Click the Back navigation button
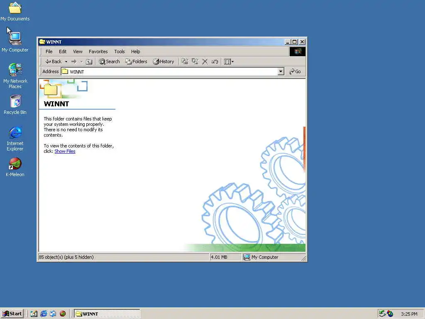The width and height of the screenshot is (425, 319). tap(54, 61)
